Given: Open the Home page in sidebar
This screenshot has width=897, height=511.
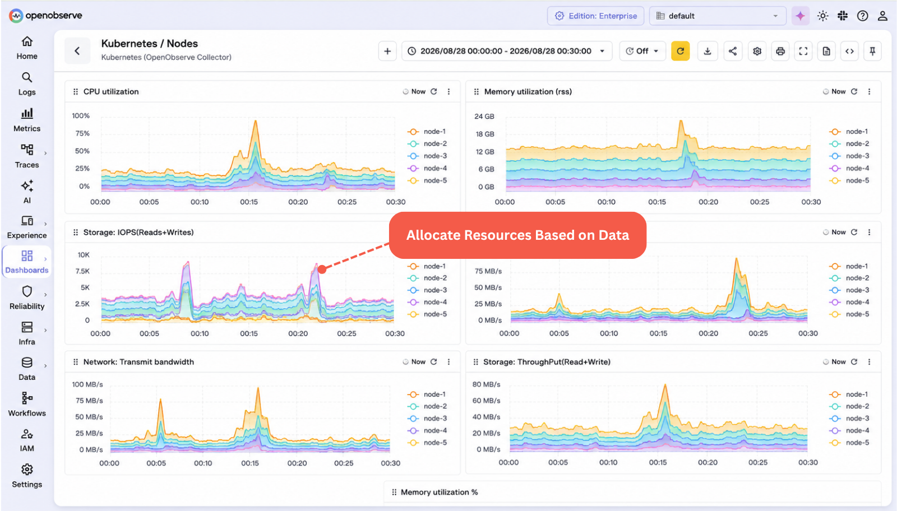Looking at the screenshot, I should tap(27, 48).
